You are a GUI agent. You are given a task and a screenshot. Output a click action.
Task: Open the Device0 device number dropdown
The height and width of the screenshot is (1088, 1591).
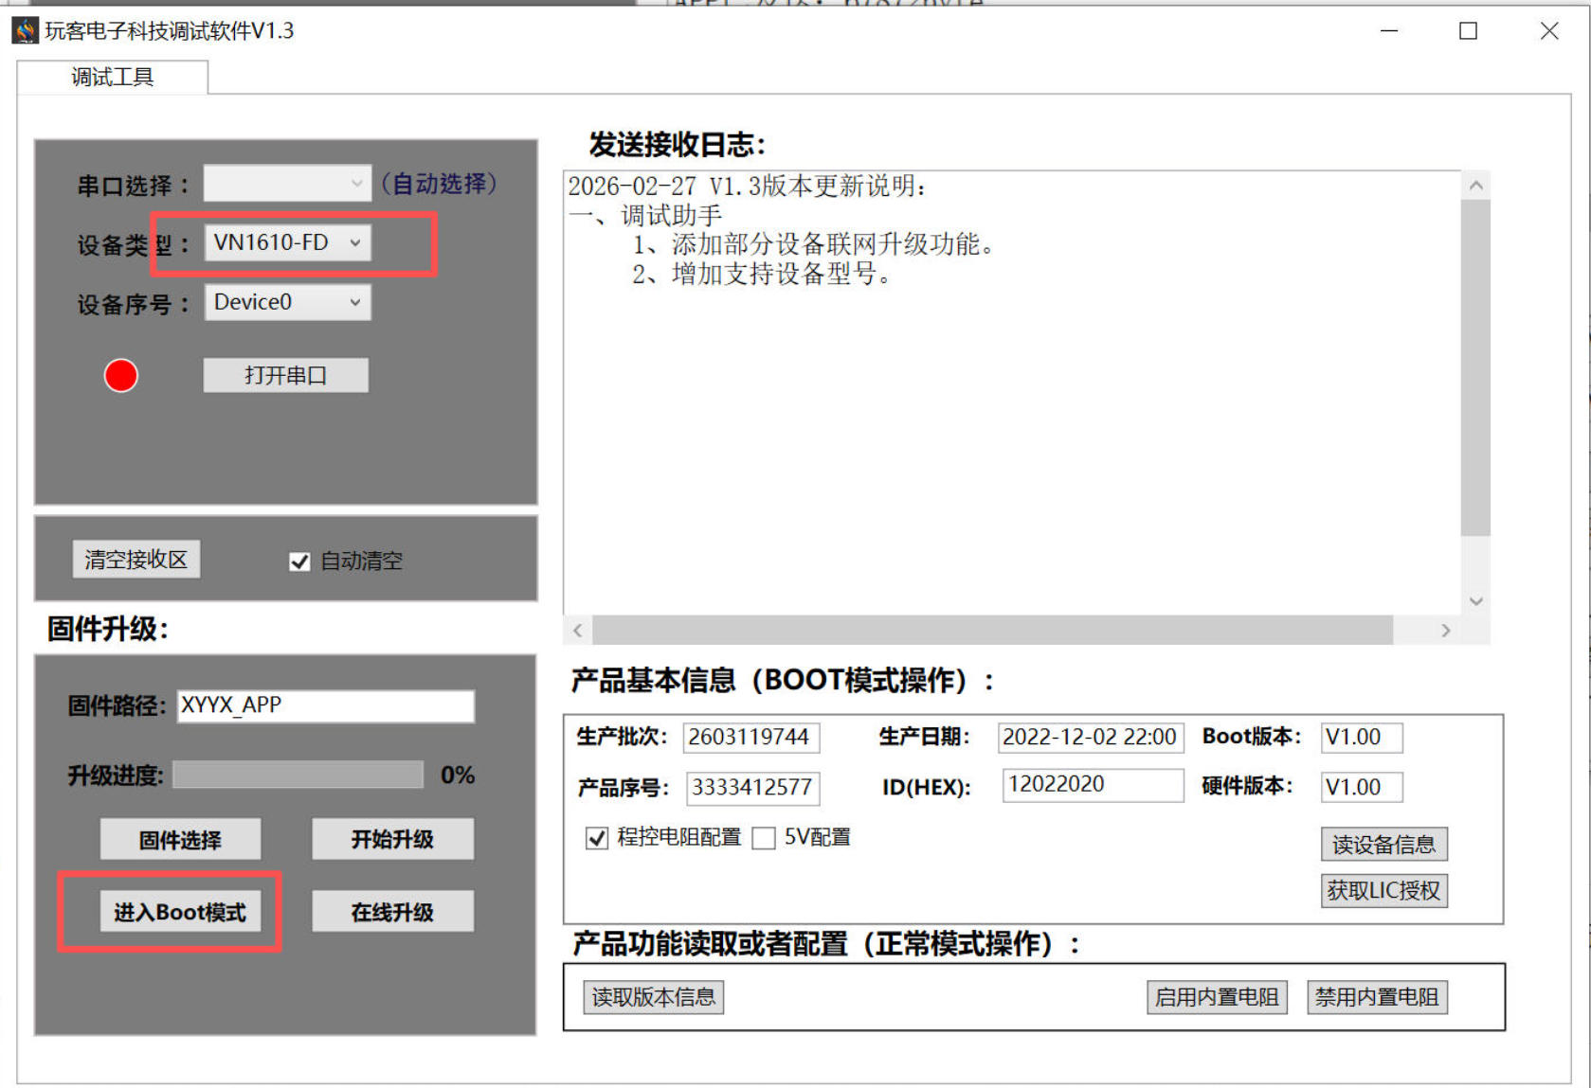287,303
